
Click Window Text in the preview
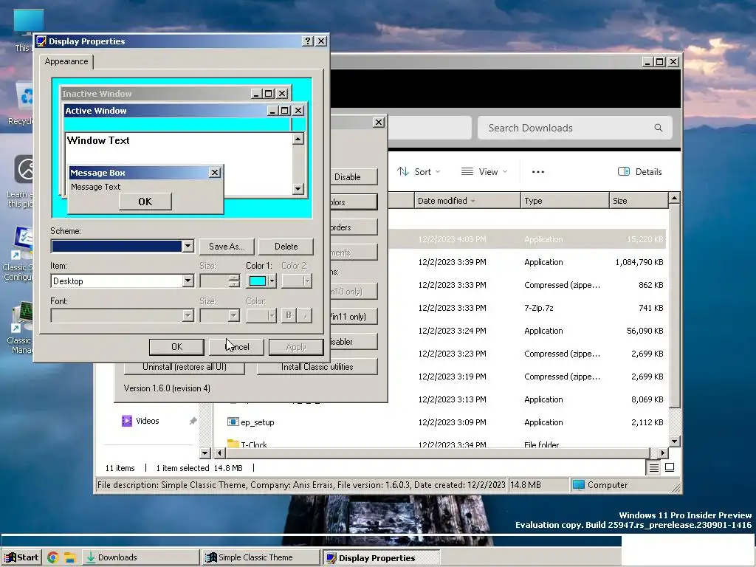pos(98,140)
